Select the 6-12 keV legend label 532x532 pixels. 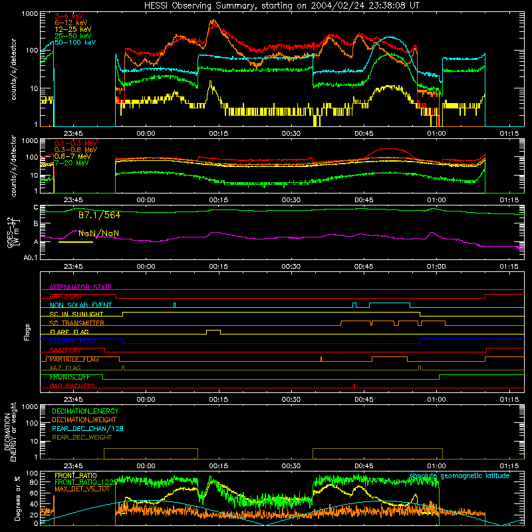tap(71, 23)
